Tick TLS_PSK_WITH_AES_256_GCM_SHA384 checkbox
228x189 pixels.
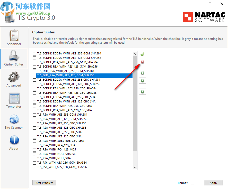pyautogui.click(x=34, y=163)
